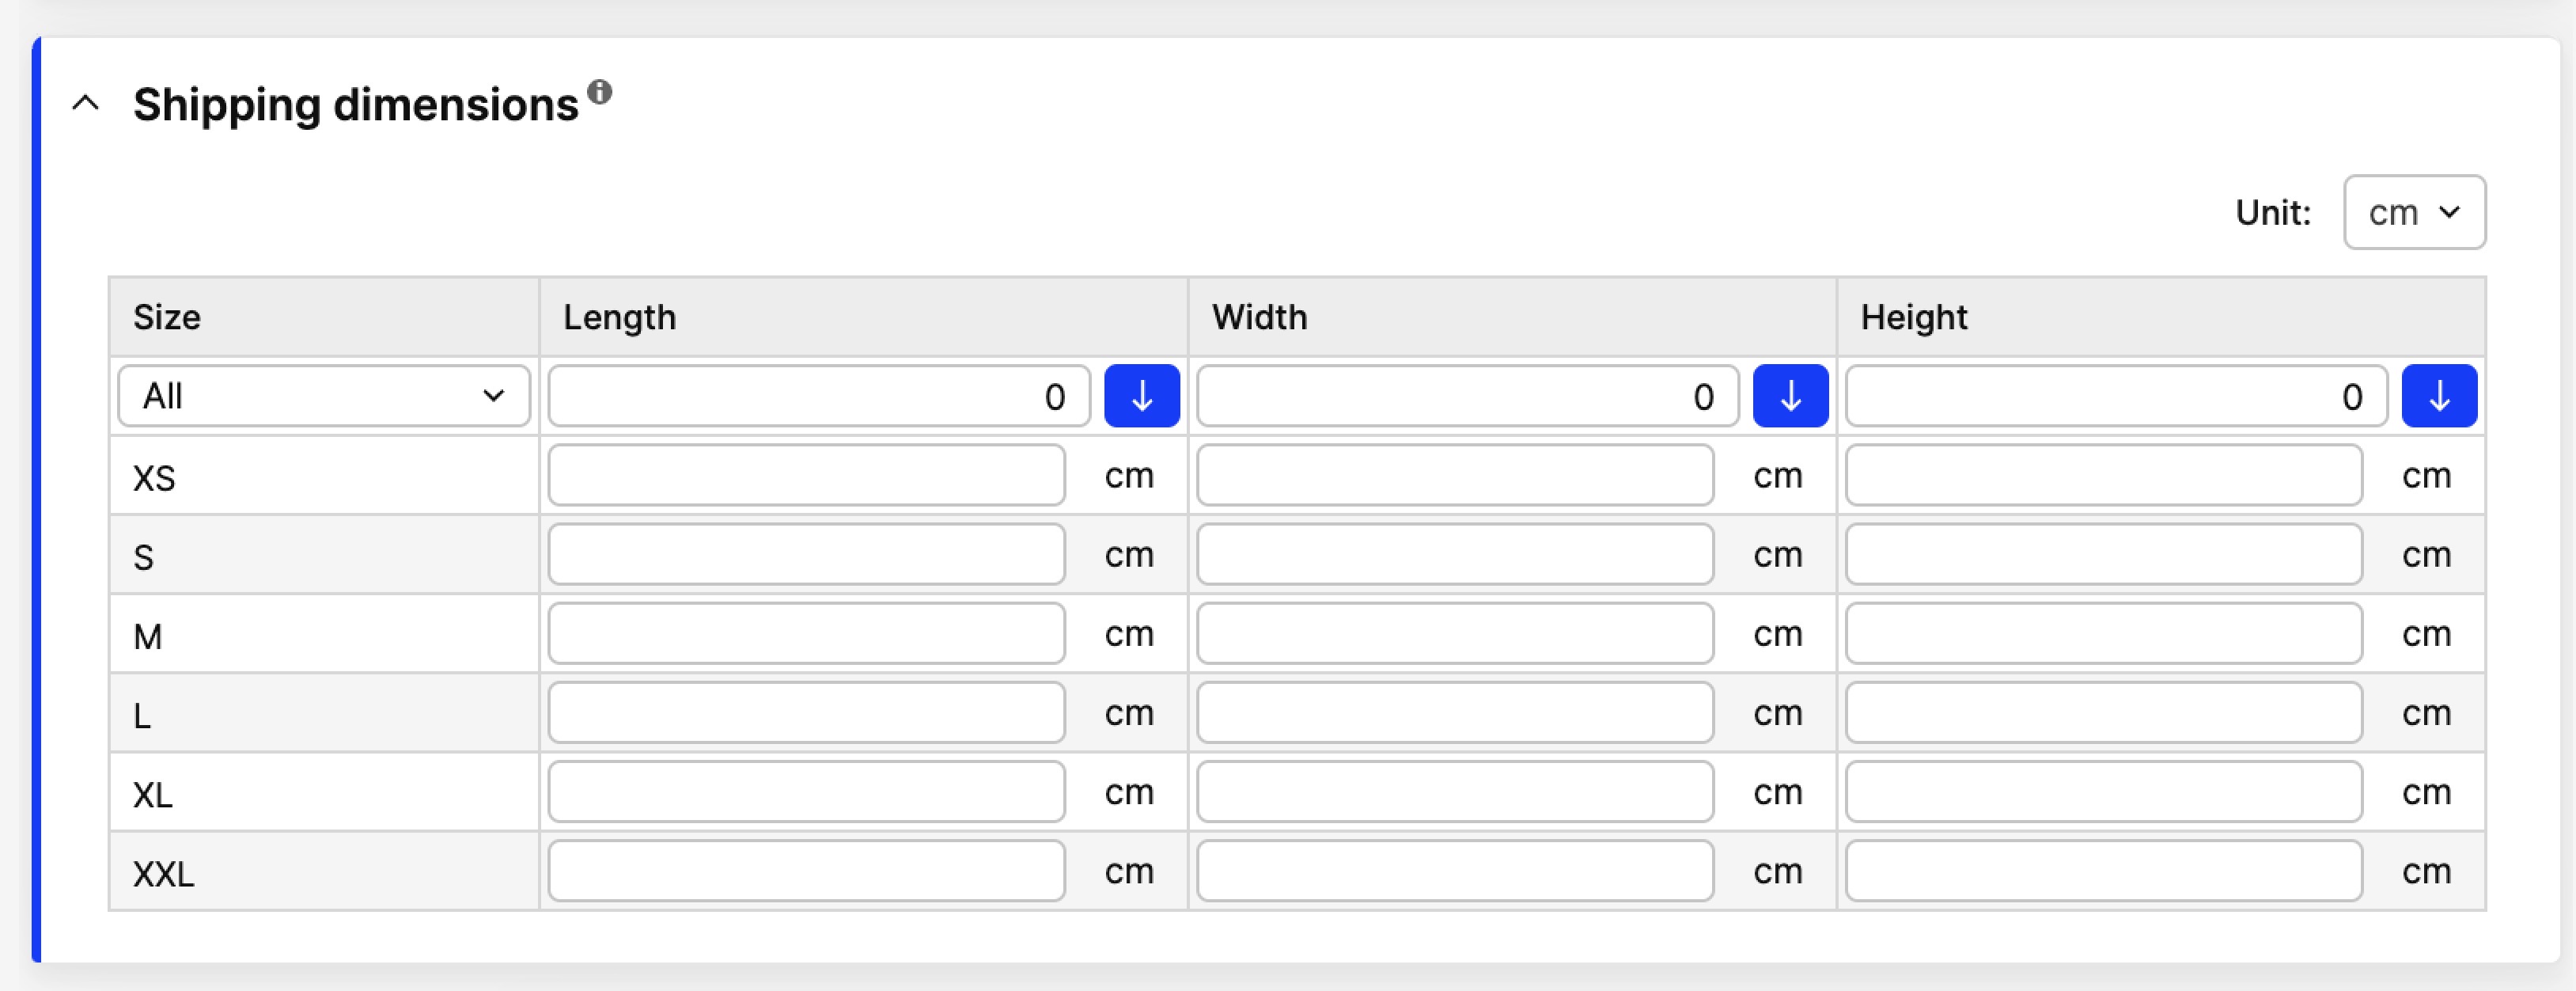The width and height of the screenshot is (2576, 991).
Task: Select the M Width input field
Action: click(x=1455, y=633)
